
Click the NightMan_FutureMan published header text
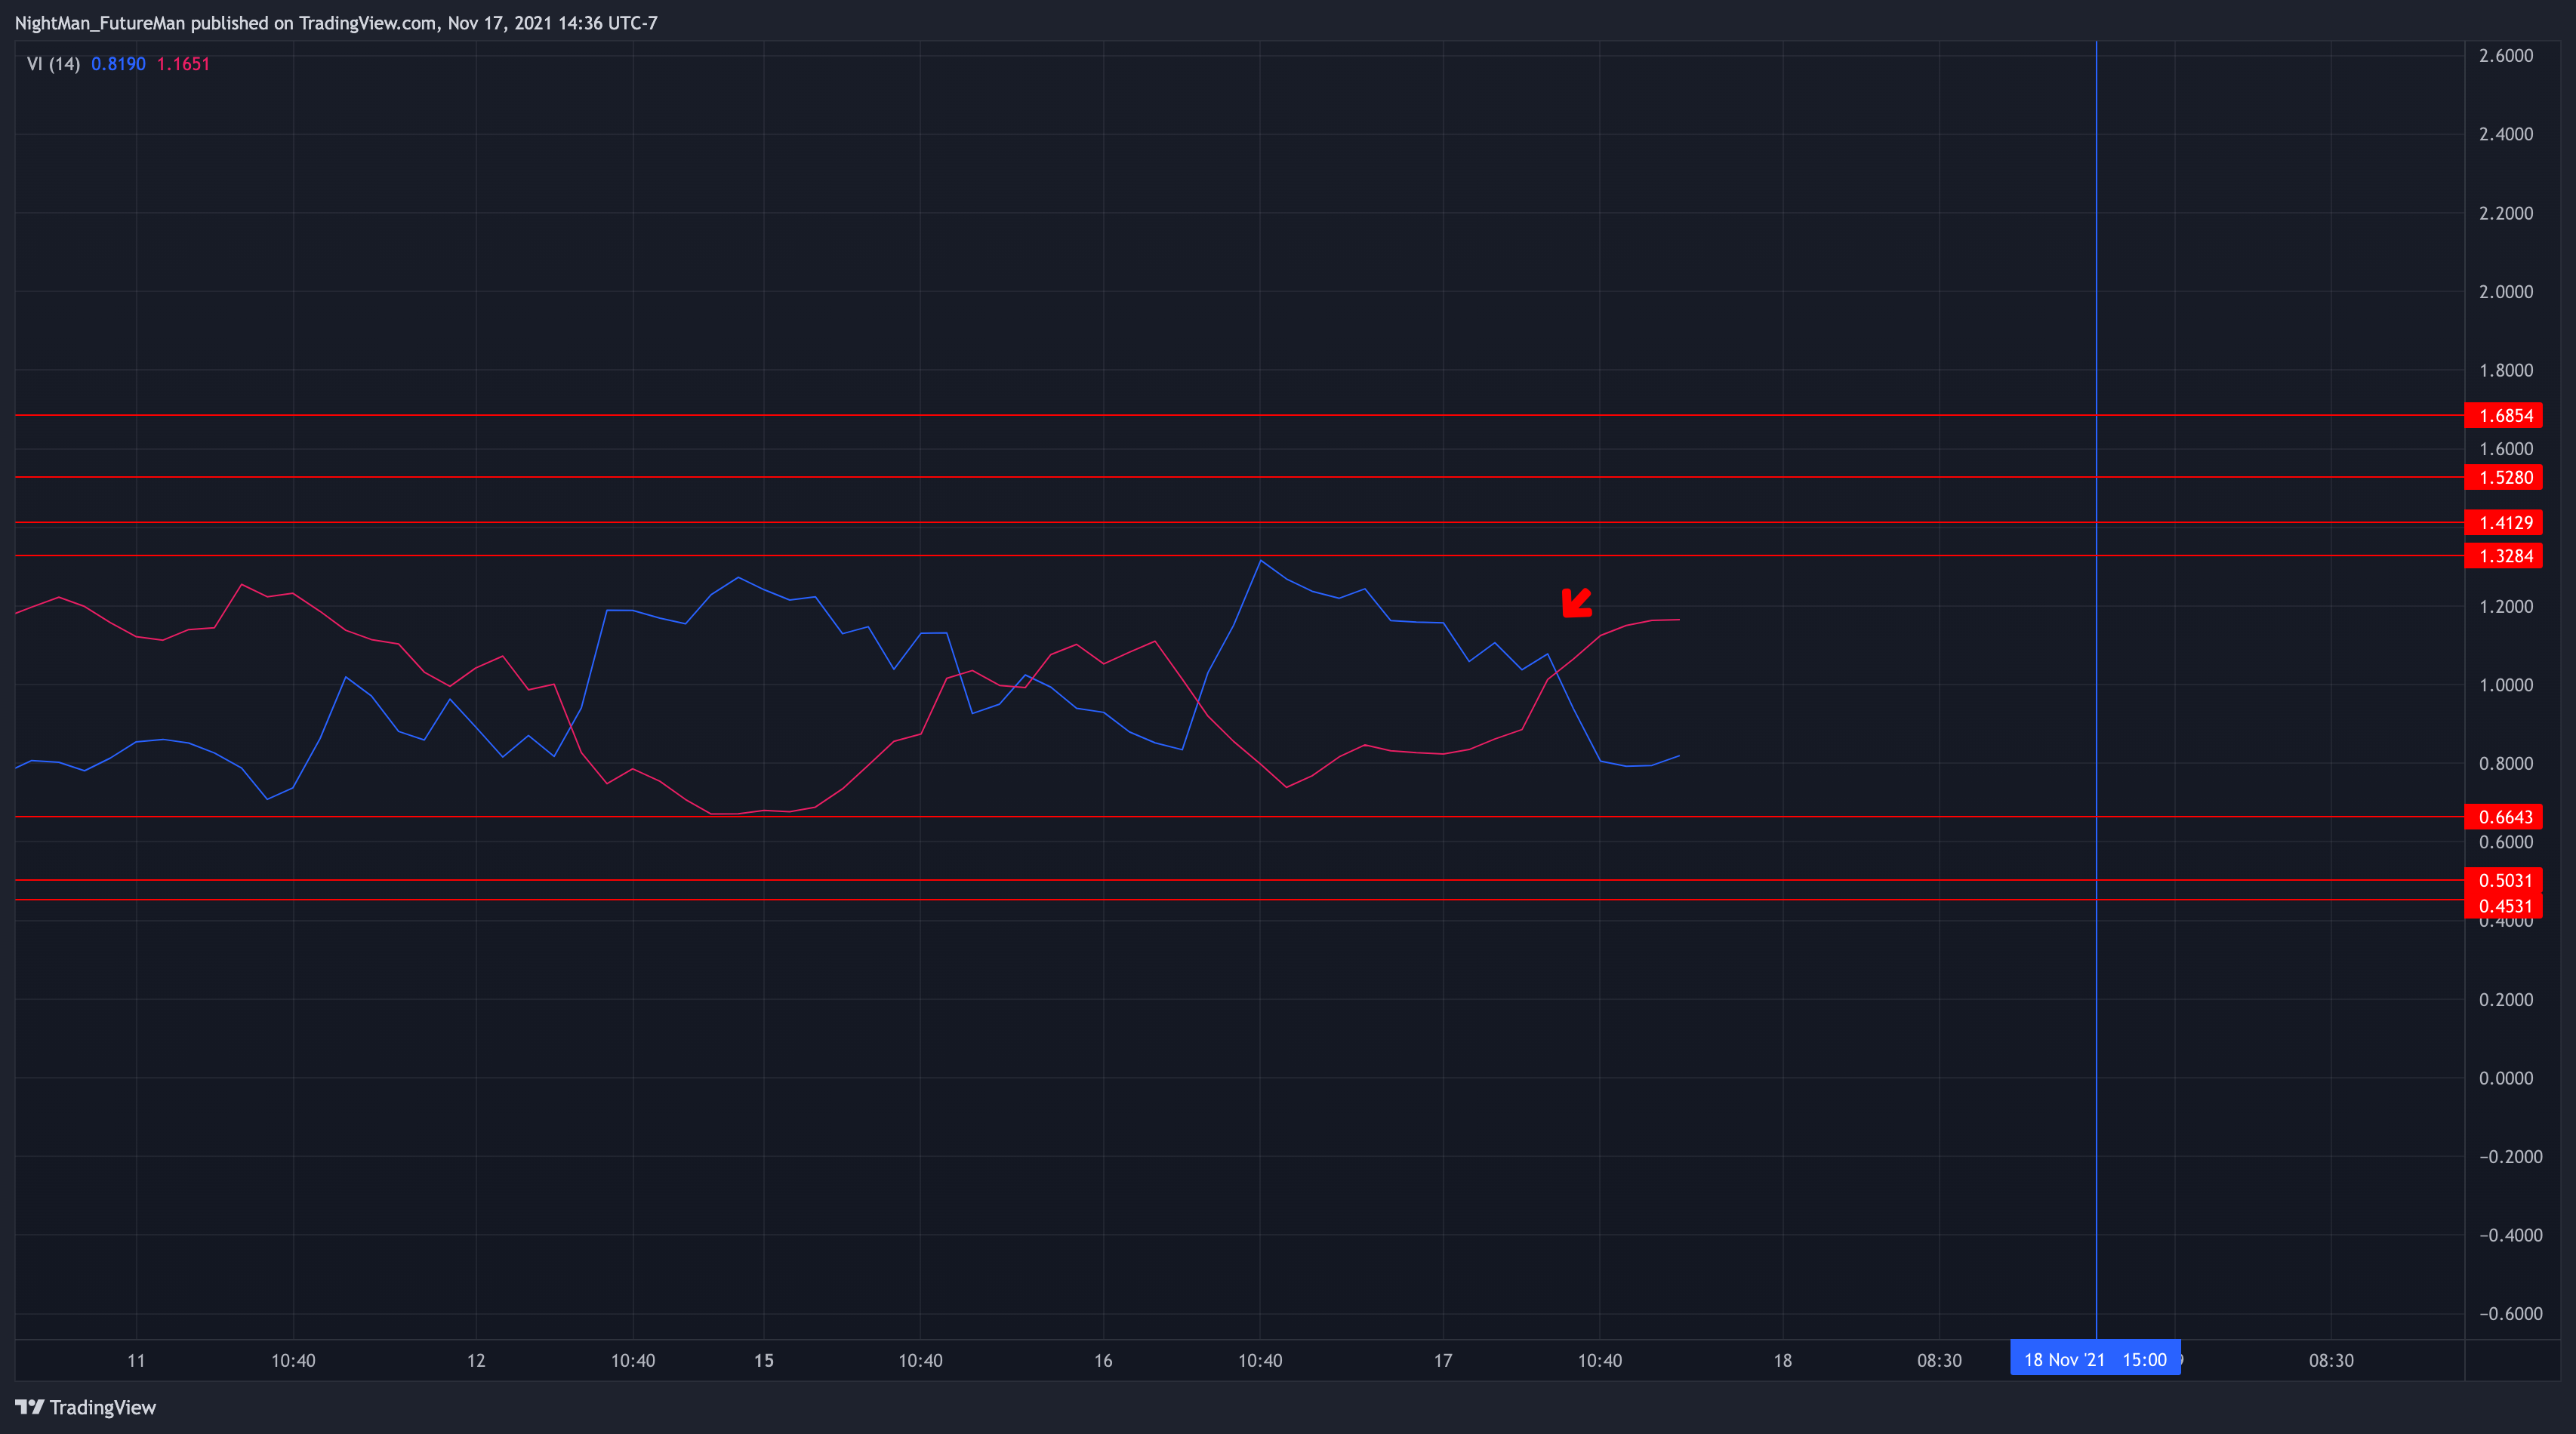click(336, 22)
